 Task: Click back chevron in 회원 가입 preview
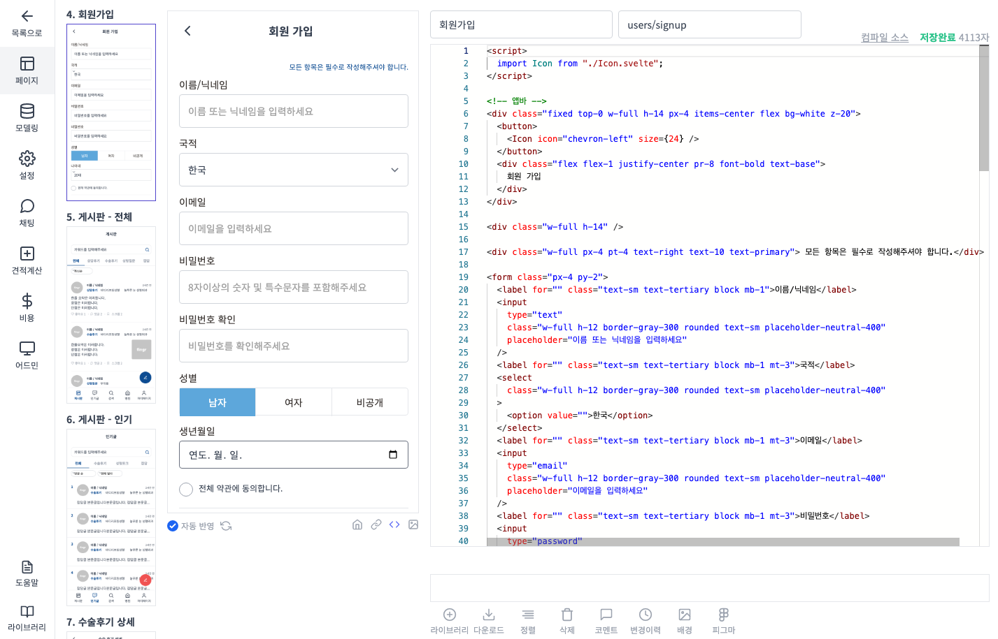tap(187, 31)
